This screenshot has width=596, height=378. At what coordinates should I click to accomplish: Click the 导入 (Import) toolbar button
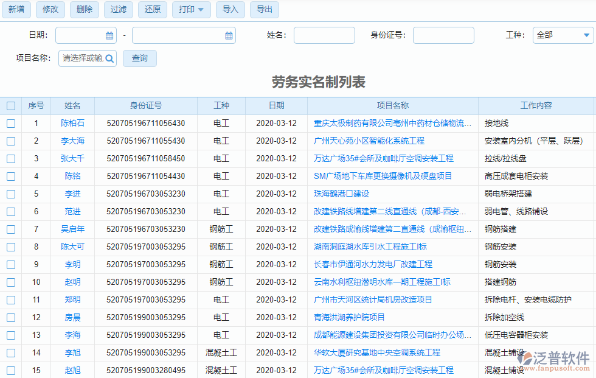click(230, 9)
